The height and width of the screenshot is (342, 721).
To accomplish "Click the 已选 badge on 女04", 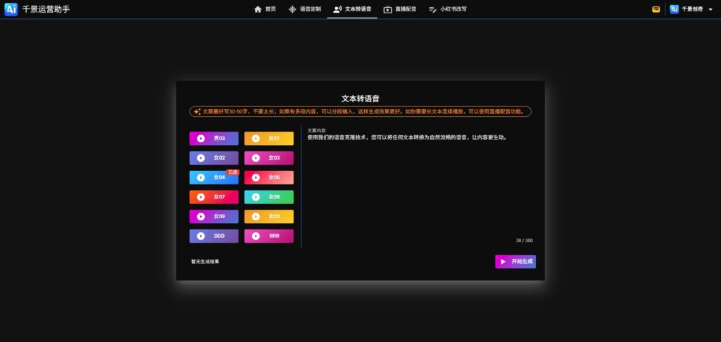I will [x=232, y=172].
